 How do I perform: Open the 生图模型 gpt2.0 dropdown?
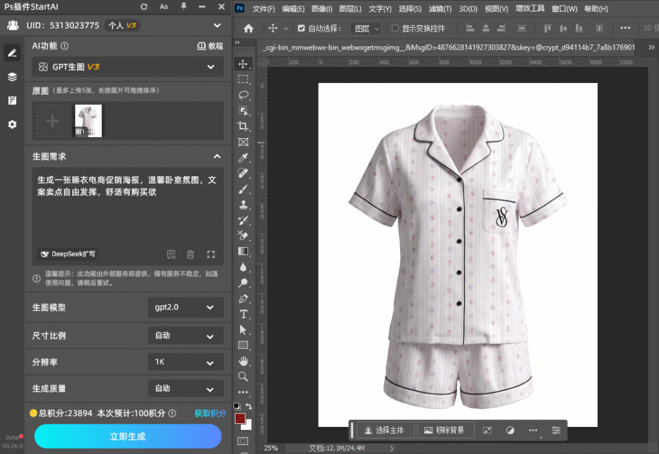pos(185,307)
